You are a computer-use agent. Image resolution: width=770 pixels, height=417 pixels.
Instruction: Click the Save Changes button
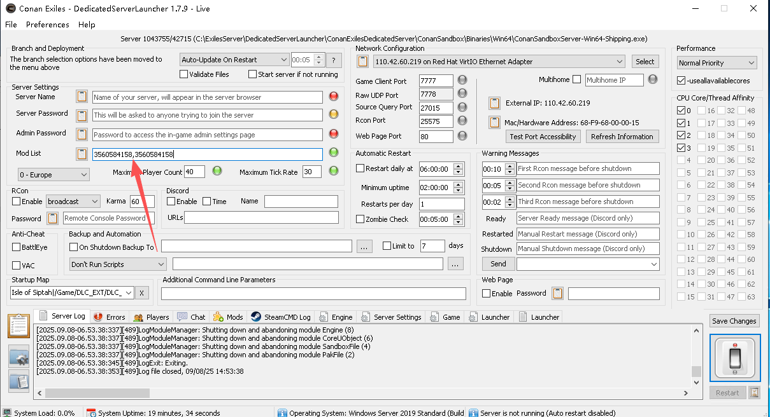tap(734, 321)
